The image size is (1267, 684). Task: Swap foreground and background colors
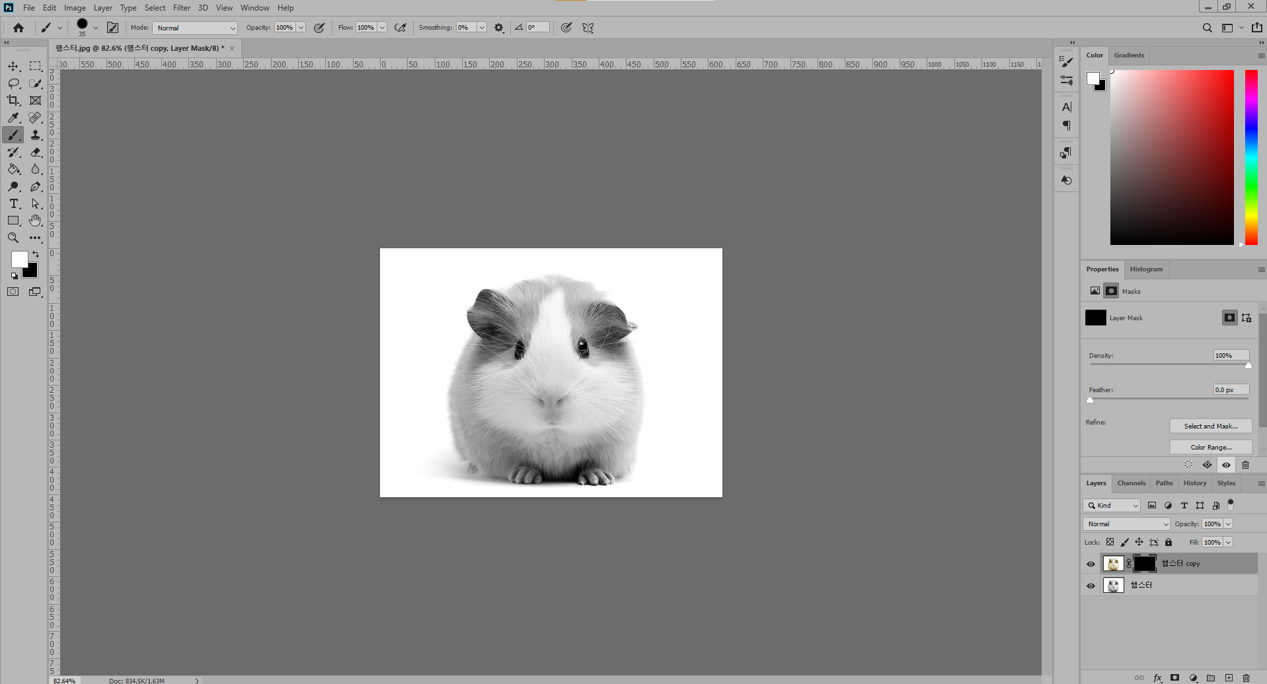[x=36, y=254]
